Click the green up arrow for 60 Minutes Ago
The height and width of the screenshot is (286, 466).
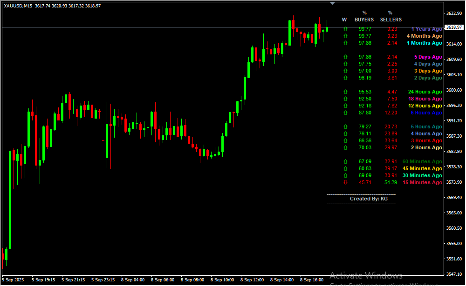tap(345, 161)
